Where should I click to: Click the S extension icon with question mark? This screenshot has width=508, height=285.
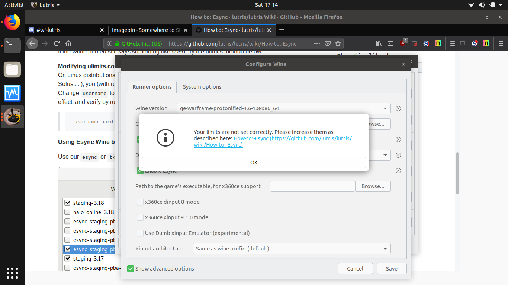475,43
